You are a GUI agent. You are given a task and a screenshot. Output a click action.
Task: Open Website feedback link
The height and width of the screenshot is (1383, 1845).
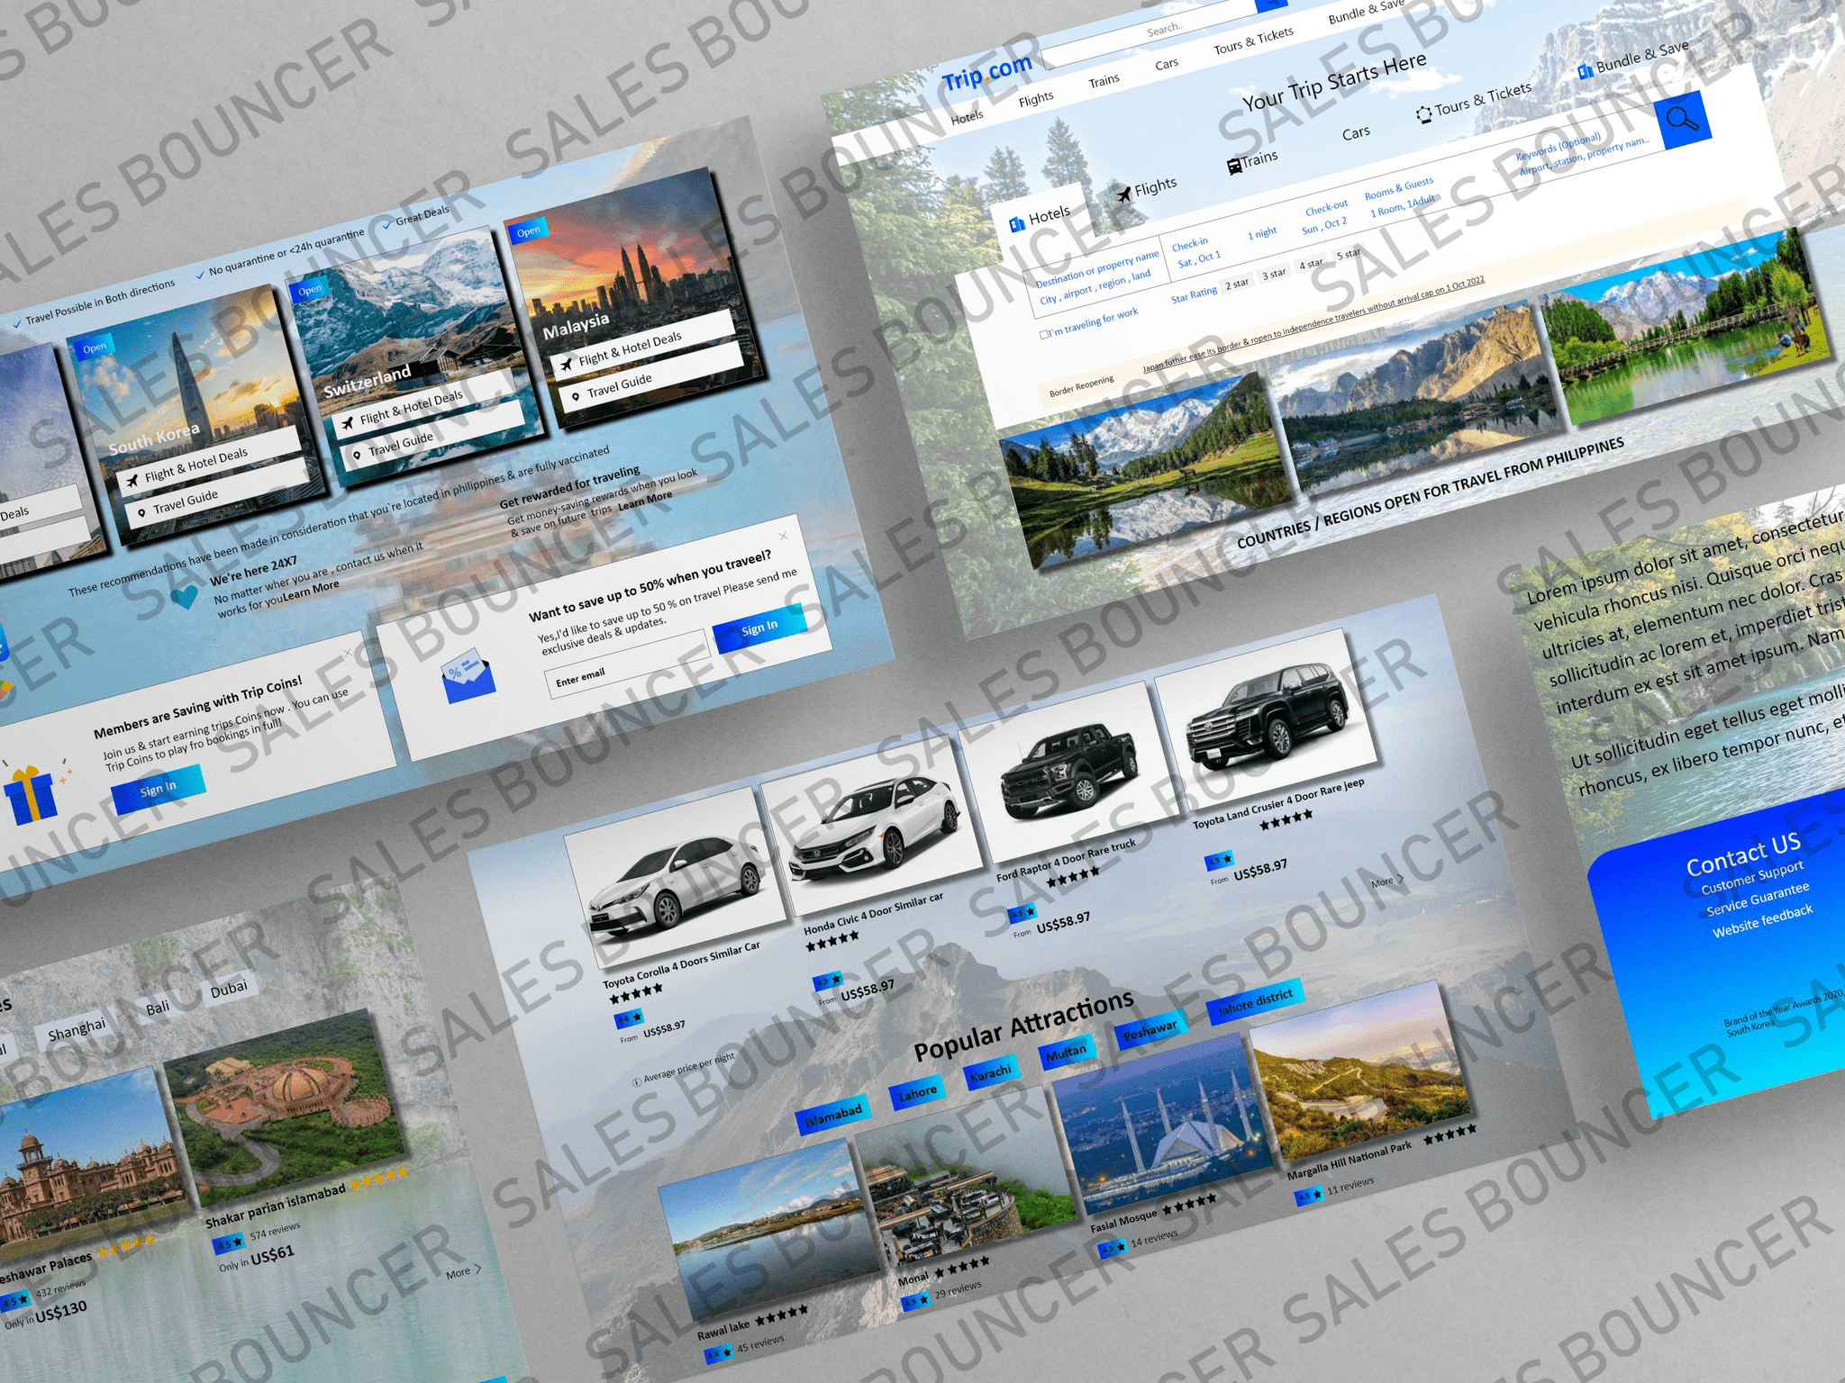tap(1762, 920)
